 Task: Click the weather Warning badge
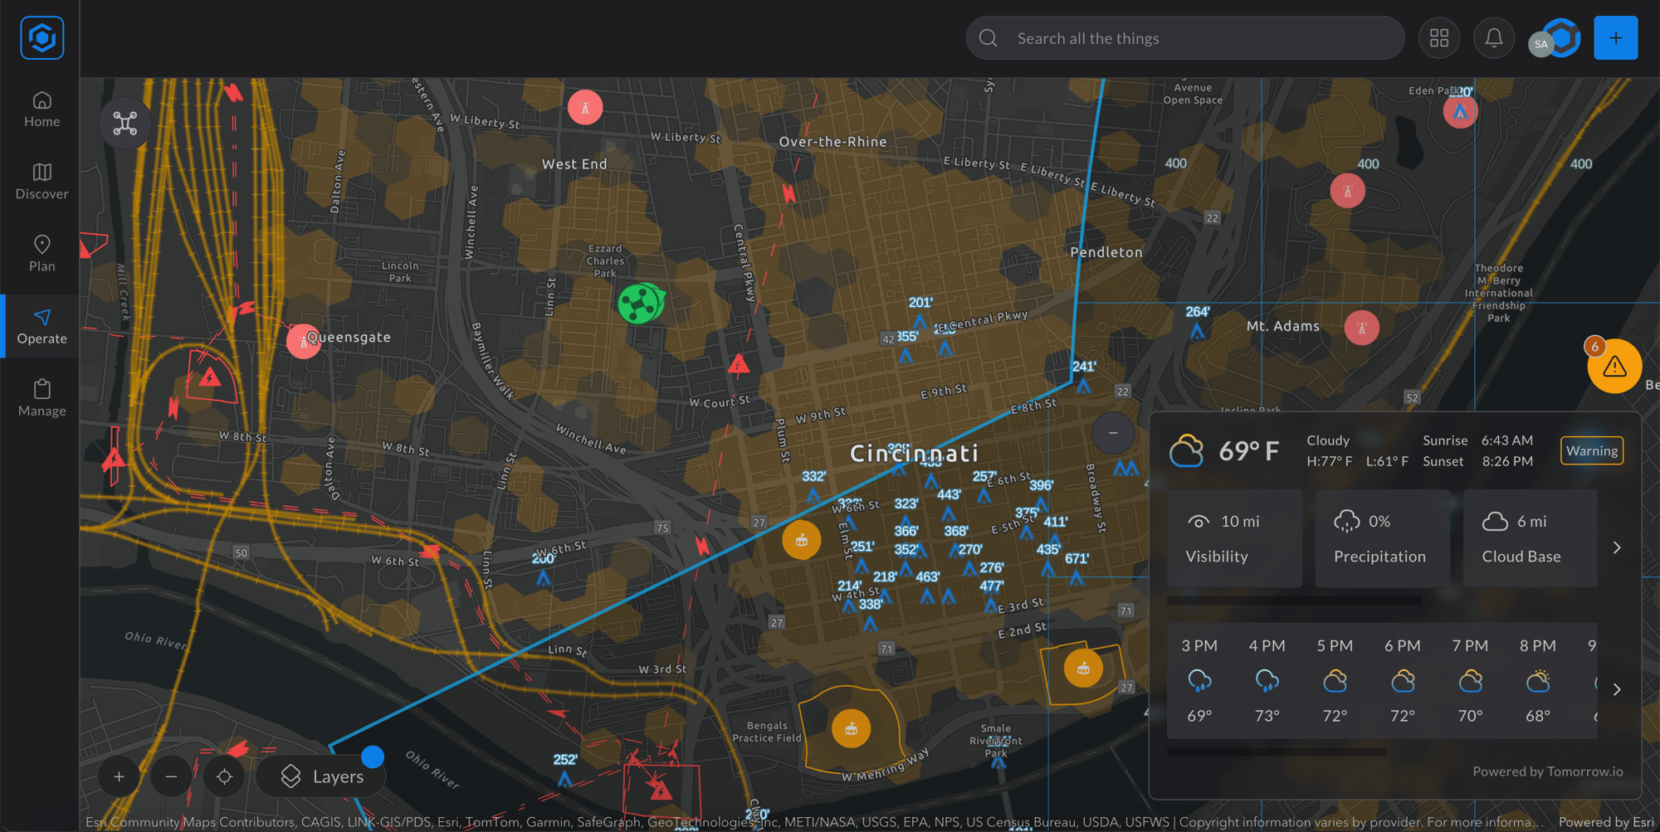tap(1591, 450)
